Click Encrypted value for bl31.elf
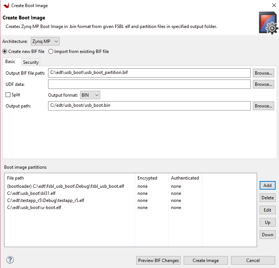The height and width of the screenshot is (268, 279). click(x=143, y=193)
